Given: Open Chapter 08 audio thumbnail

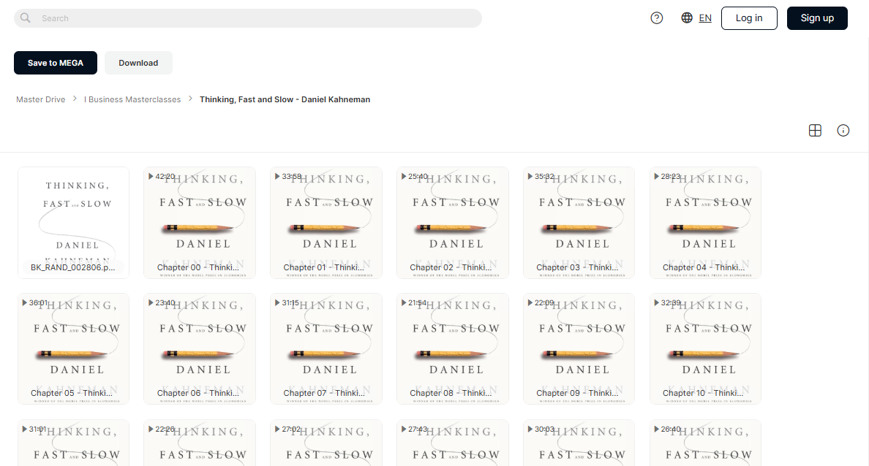Looking at the screenshot, I should [x=452, y=348].
